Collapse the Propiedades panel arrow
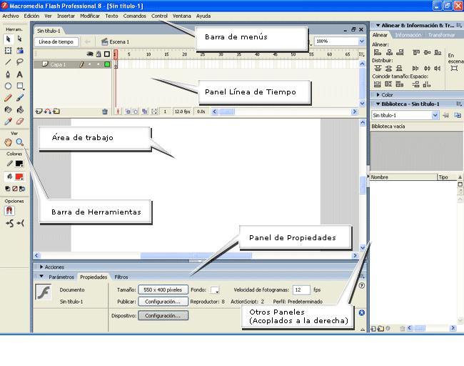The height and width of the screenshot is (366, 464). [41, 277]
